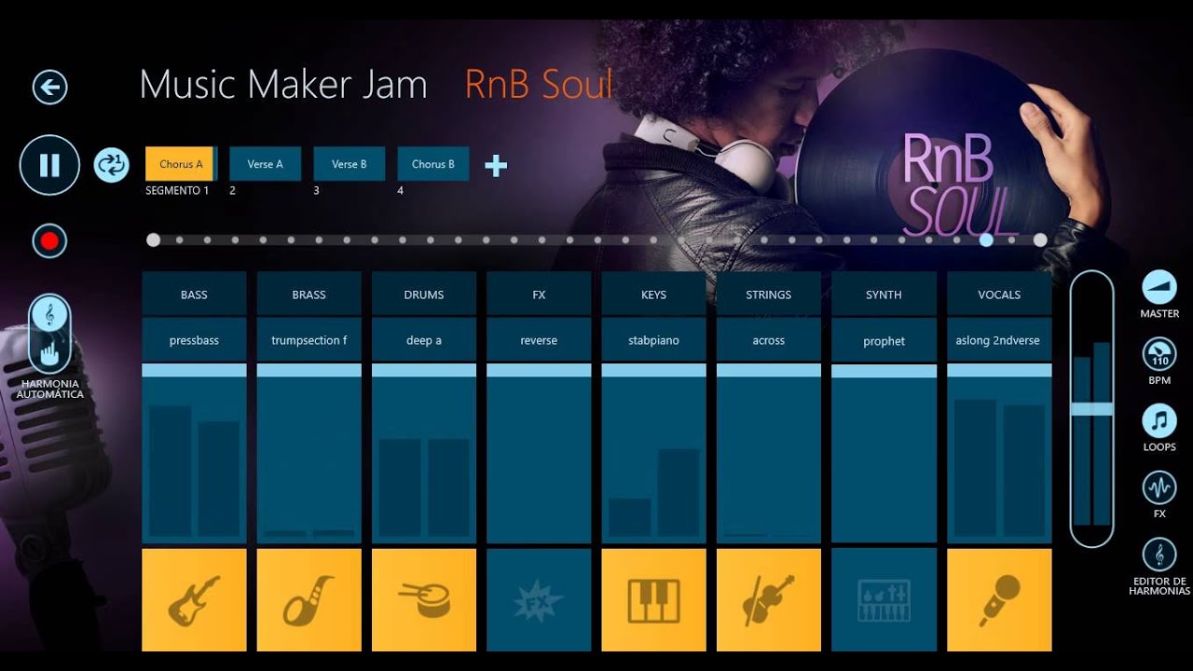Image resolution: width=1193 pixels, height=671 pixels.
Task: Enable the FX instrument tile
Action: pos(539,599)
